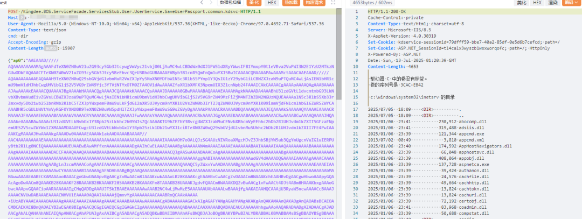Click the response Content-Length: 4653 header
This screenshot has height=219, width=582.
coord(393,67)
